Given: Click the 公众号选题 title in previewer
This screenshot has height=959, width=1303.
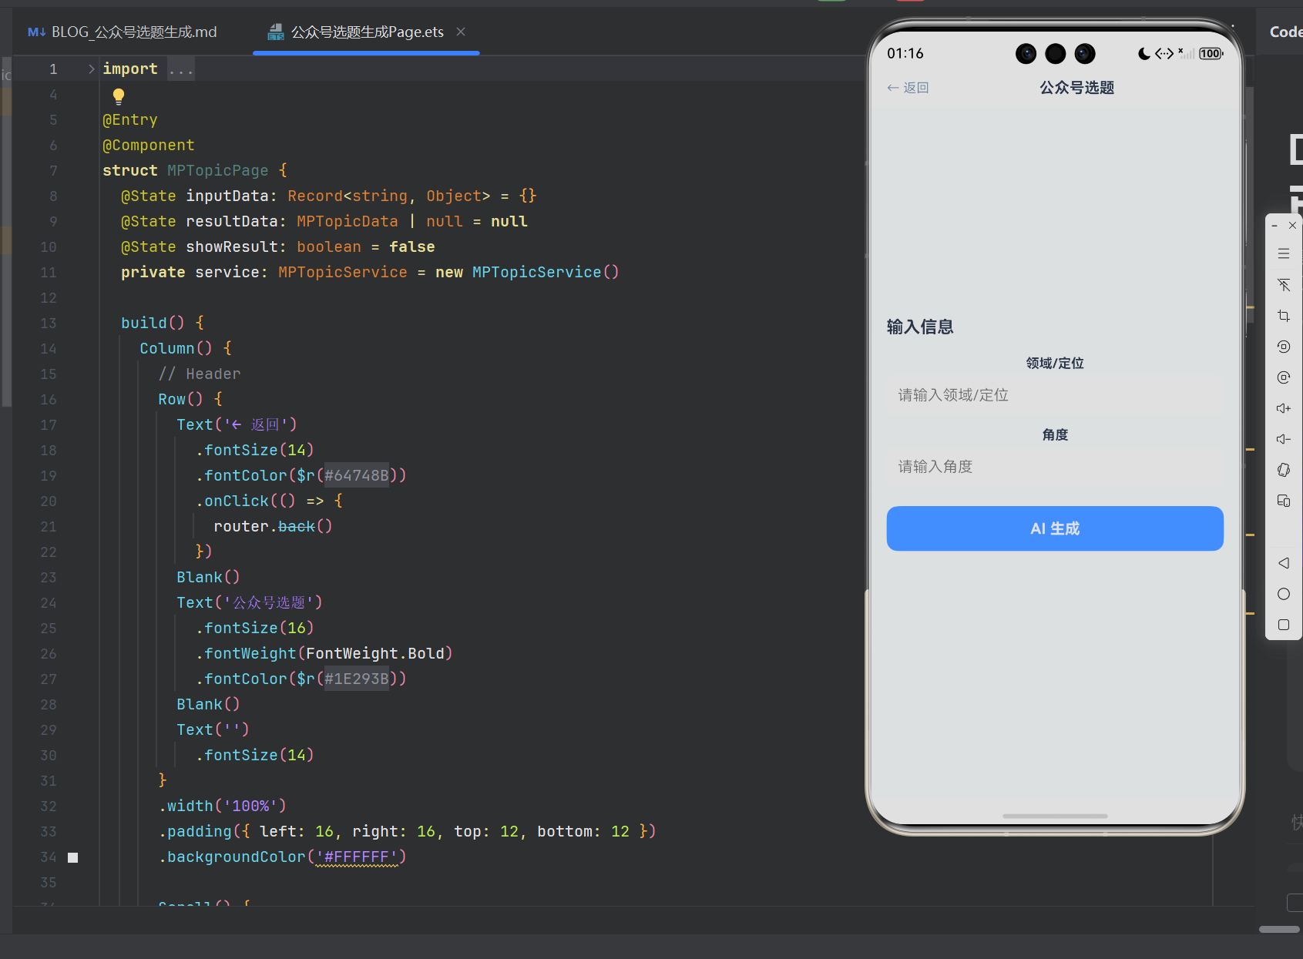Looking at the screenshot, I should (1077, 88).
